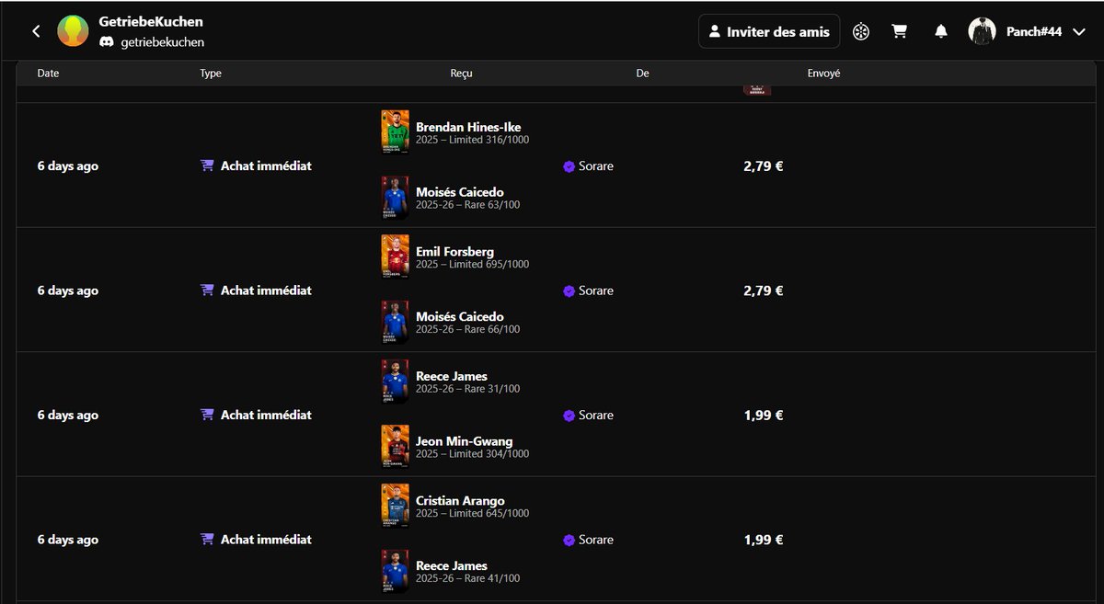Click the Reçu column header
This screenshot has width=1104, height=604.
tap(462, 74)
